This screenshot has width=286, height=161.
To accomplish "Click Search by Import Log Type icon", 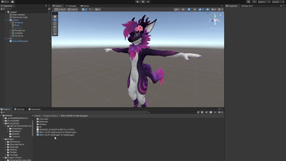I will pos(211,112).
